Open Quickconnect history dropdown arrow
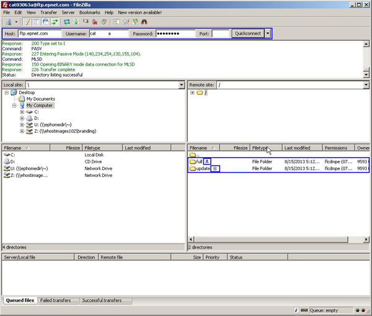The height and width of the screenshot is (316, 372). pyautogui.click(x=268, y=33)
